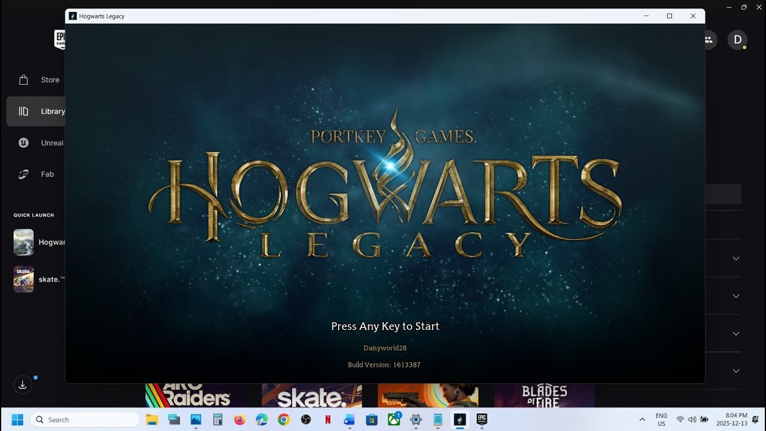Show hidden system tray icons chevron

(x=642, y=420)
